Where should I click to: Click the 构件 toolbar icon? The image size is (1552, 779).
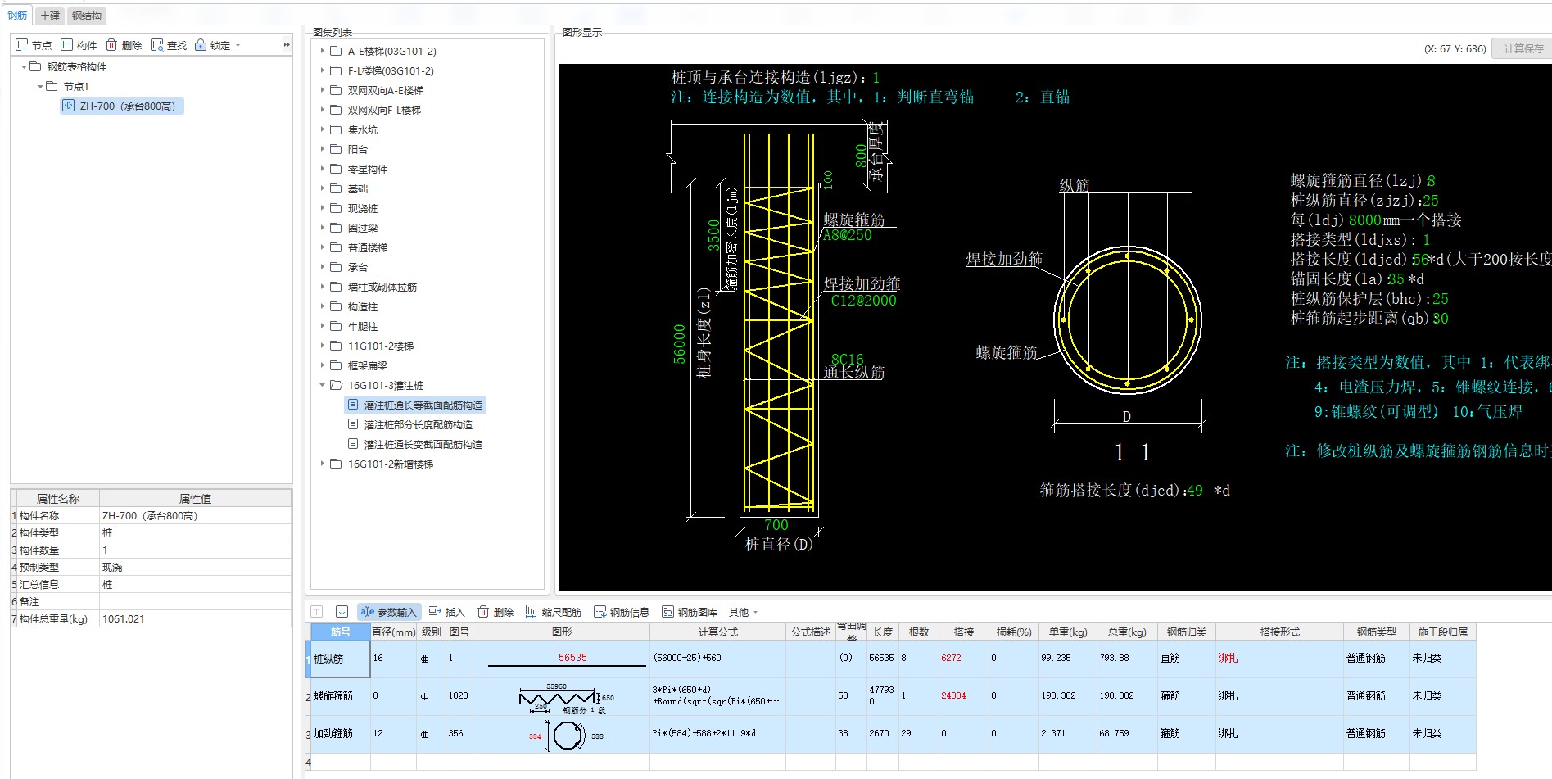pos(67,45)
